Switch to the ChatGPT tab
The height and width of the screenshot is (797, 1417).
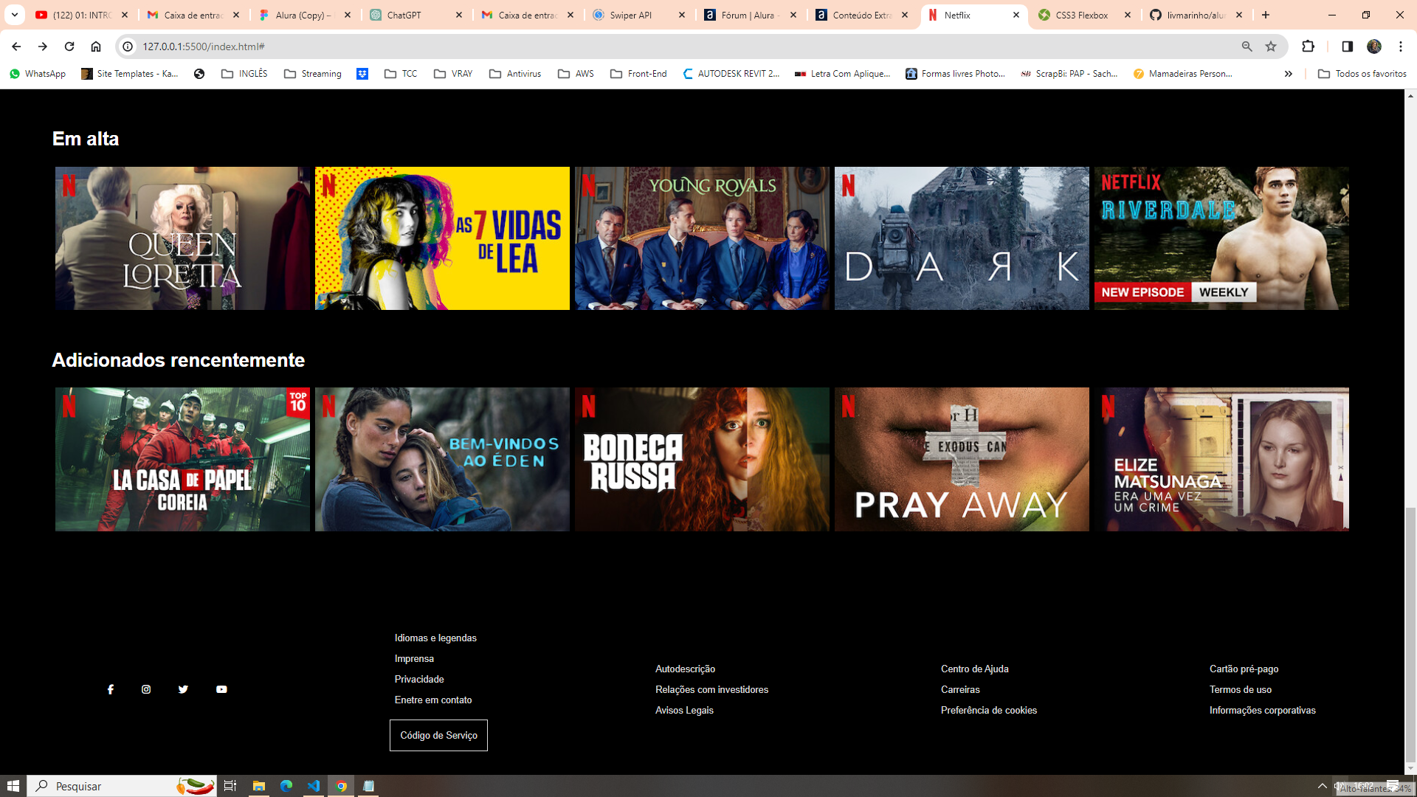[415, 15]
